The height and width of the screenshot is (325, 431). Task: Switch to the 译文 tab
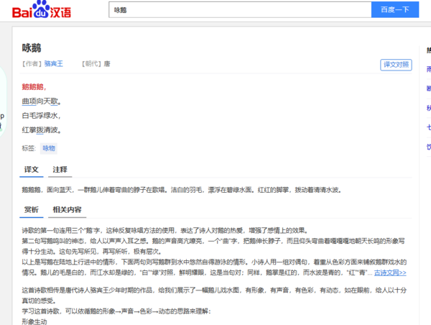(x=31, y=170)
